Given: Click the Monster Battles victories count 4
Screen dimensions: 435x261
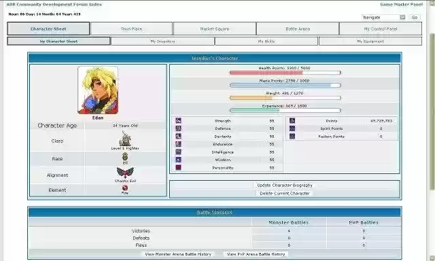Looking at the screenshot, I should 289,231.
